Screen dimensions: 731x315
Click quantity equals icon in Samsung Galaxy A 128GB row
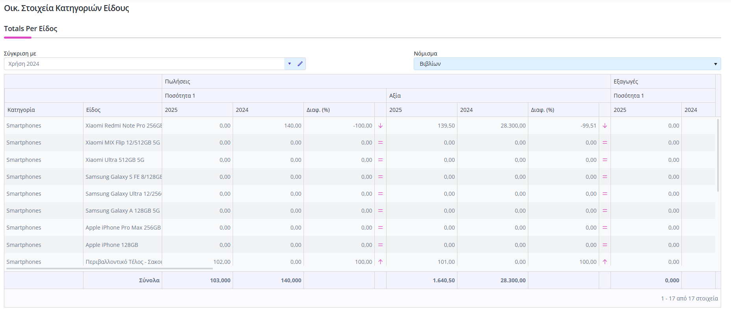pos(380,211)
